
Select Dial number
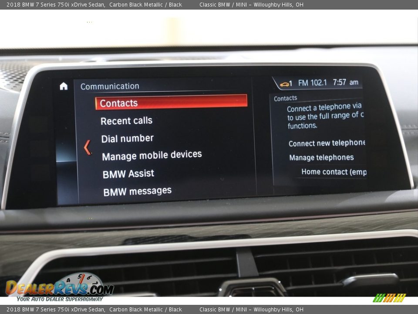[128, 139]
